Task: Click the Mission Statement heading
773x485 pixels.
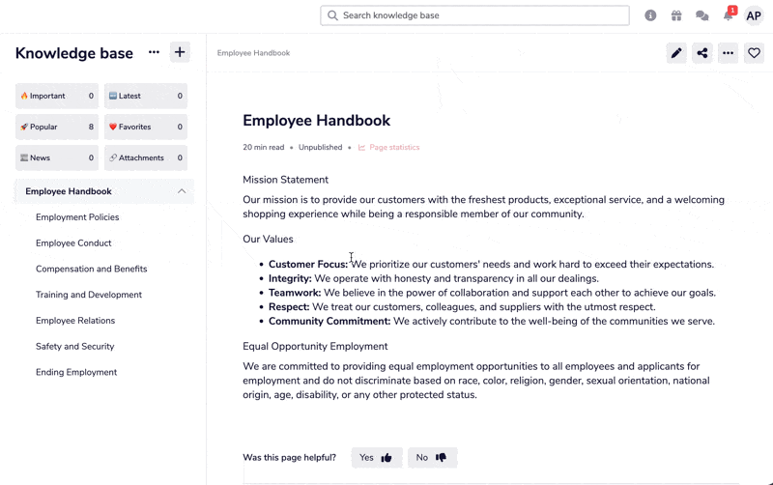Action: (285, 180)
